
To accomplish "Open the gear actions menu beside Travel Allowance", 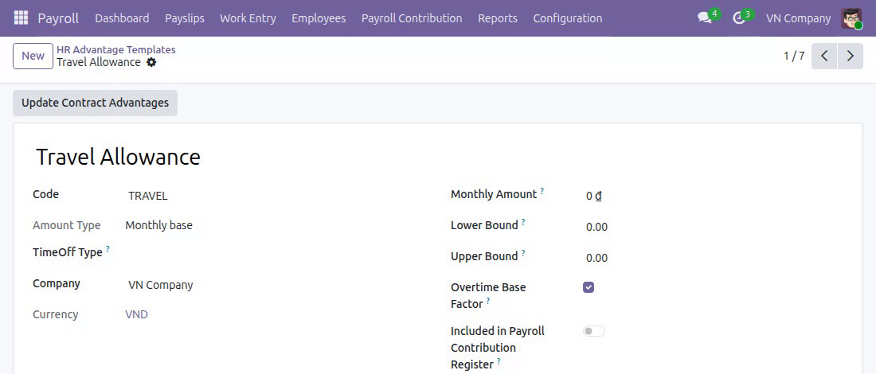I will pyautogui.click(x=151, y=63).
